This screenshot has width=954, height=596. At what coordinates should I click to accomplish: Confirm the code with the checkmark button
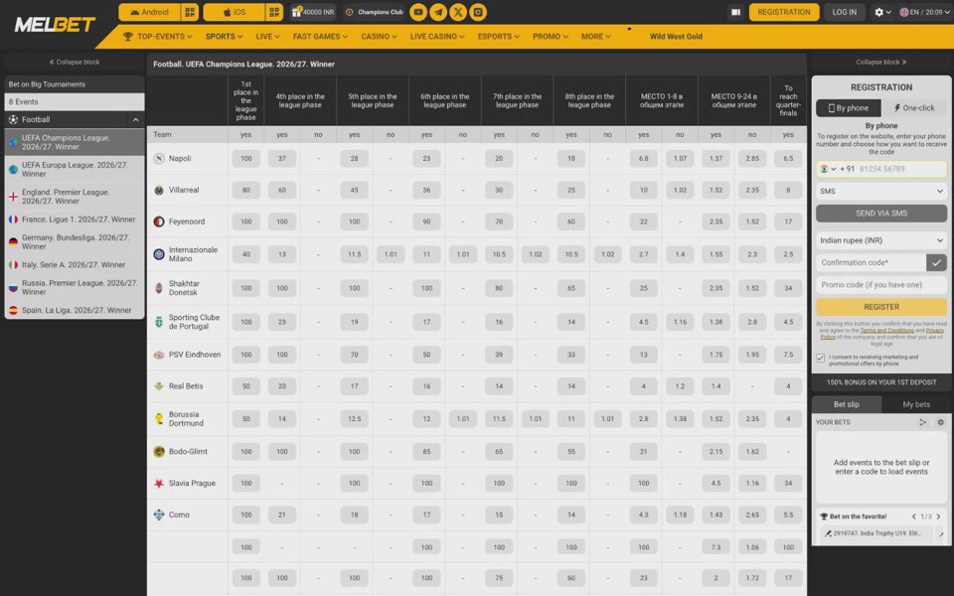[936, 262]
